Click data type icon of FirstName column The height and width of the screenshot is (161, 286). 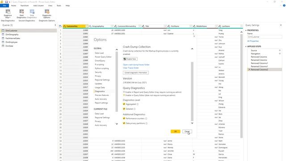(169, 26)
